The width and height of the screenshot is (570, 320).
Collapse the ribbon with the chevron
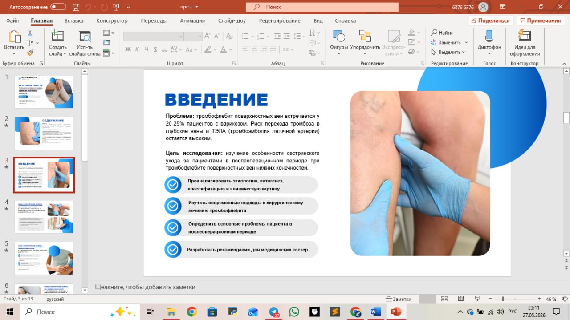tap(564, 64)
